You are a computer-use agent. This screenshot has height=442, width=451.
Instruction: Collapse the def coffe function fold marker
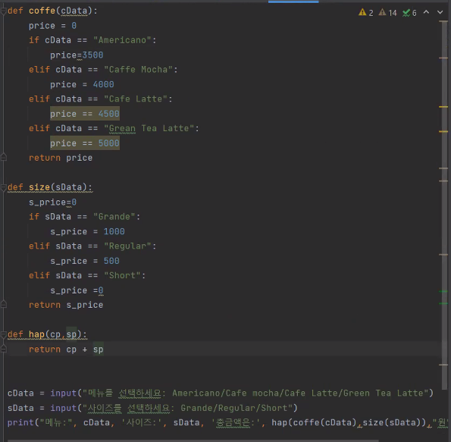pos(4,11)
